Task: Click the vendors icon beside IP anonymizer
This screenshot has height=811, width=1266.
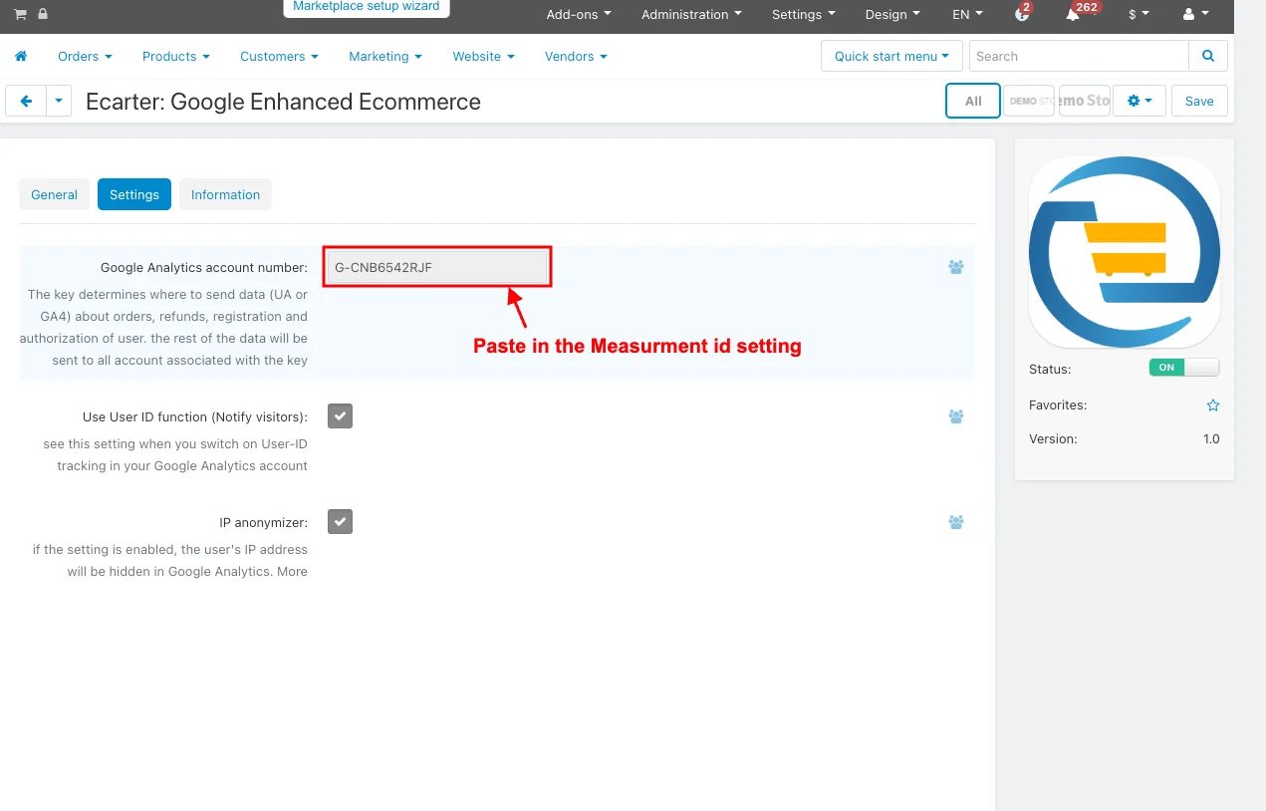Action: [x=956, y=522]
